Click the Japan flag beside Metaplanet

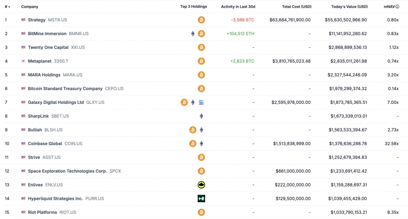point(23,61)
